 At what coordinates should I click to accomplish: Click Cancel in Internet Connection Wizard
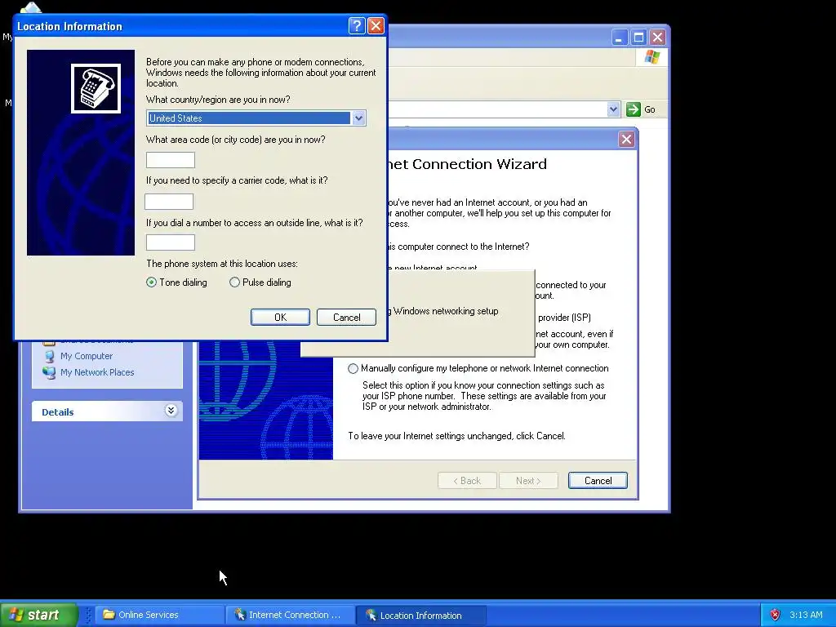click(598, 480)
